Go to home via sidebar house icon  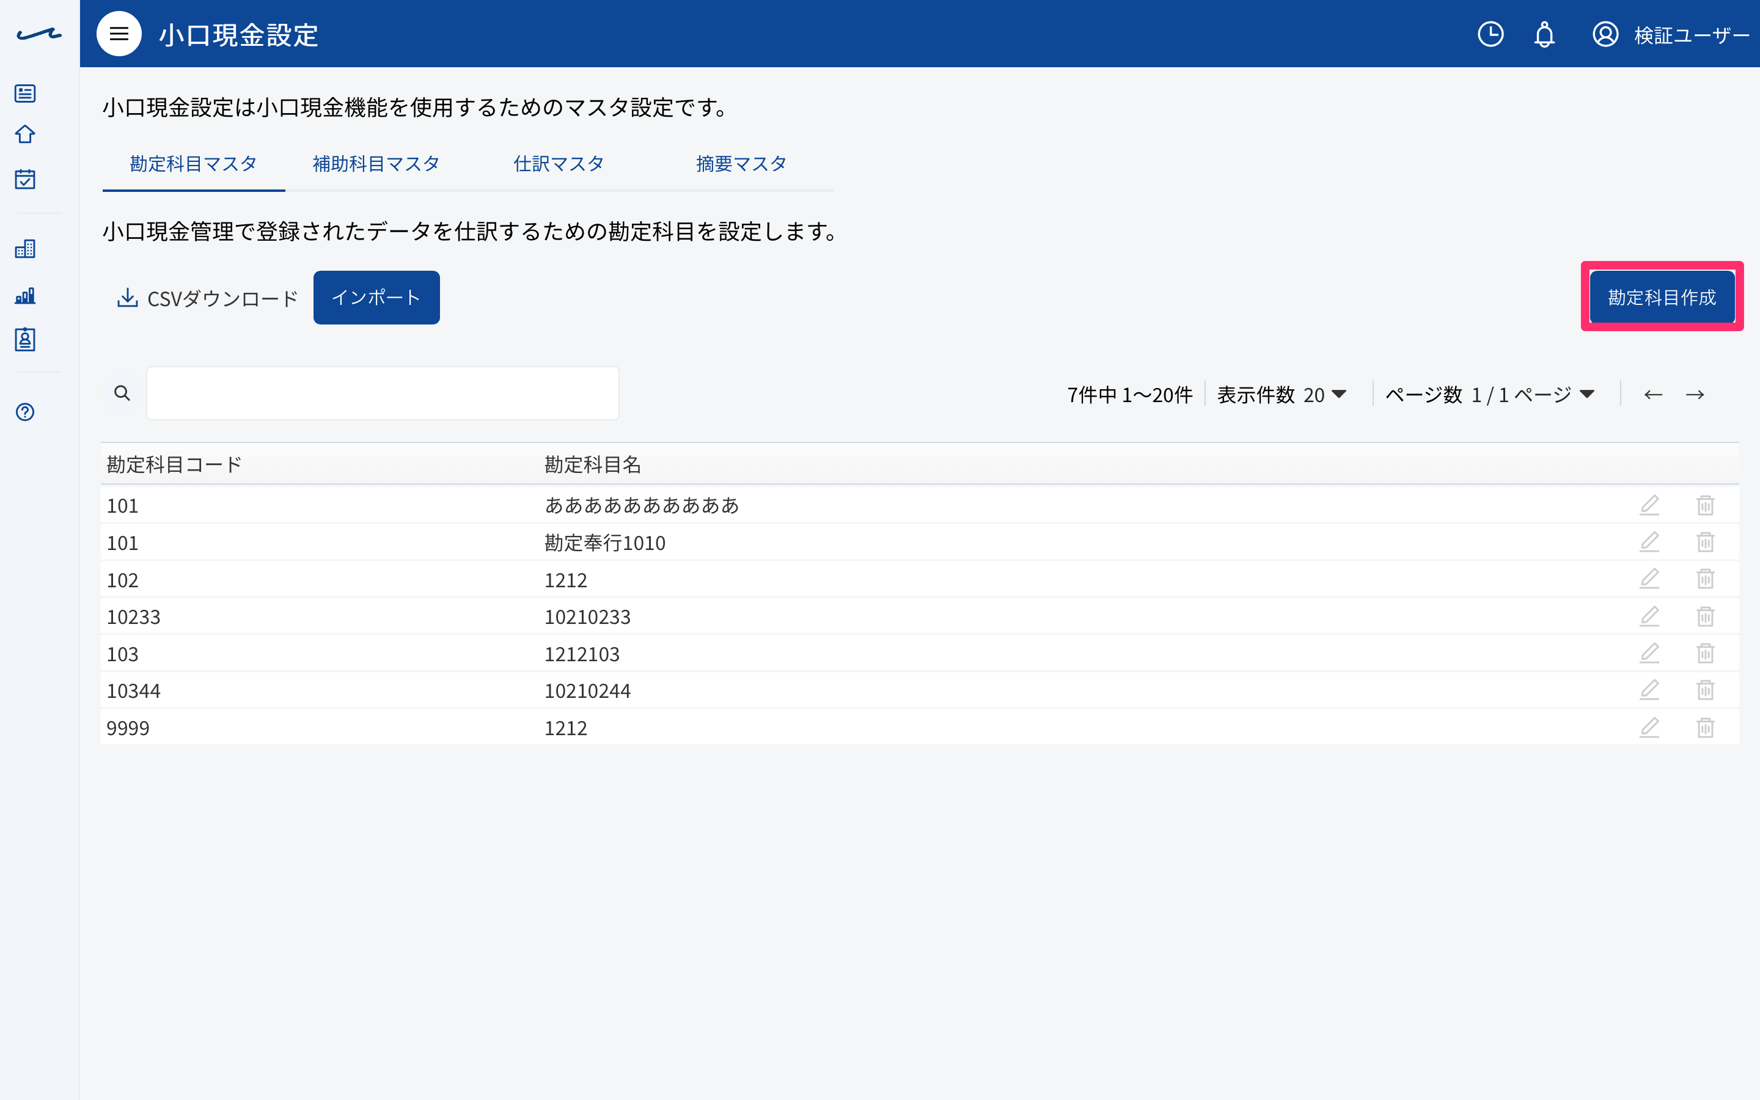pos(26,134)
